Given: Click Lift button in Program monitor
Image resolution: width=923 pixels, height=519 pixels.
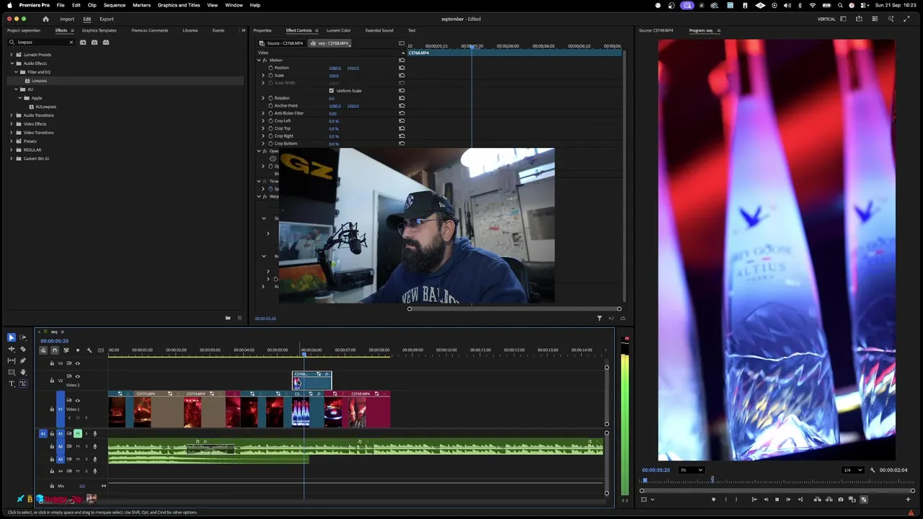Looking at the screenshot, I should coord(818,499).
